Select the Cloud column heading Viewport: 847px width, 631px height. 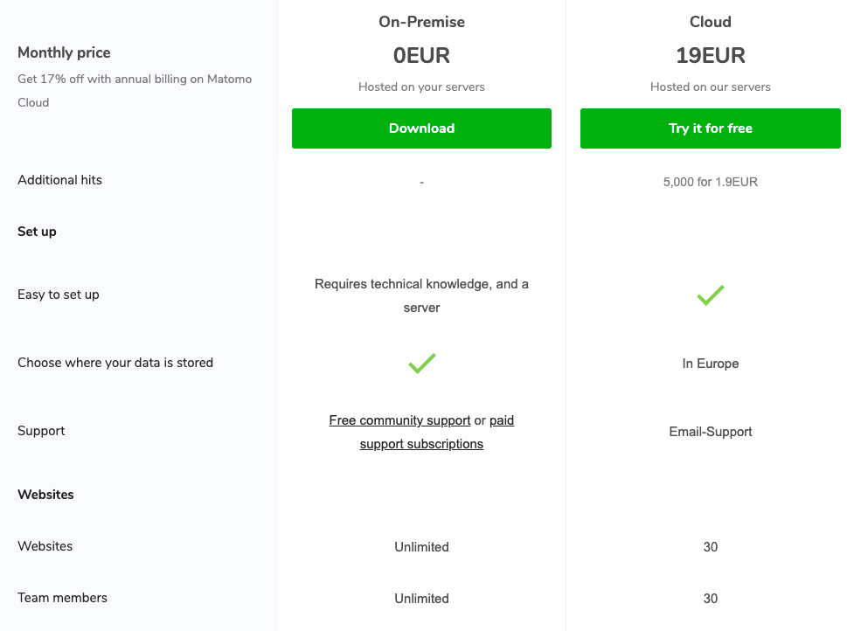click(x=710, y=22)
